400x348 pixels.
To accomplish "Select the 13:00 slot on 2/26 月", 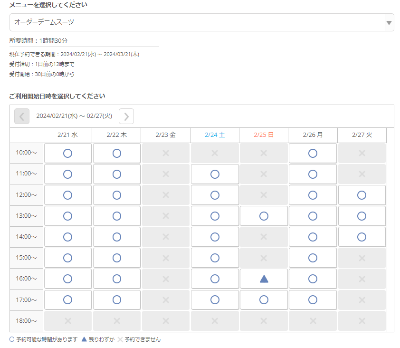I will click(x=313, y=216).
